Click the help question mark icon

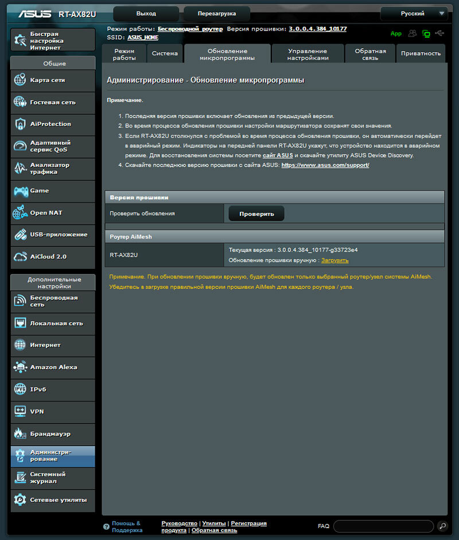pyautogui.click(x=106, y=527)
